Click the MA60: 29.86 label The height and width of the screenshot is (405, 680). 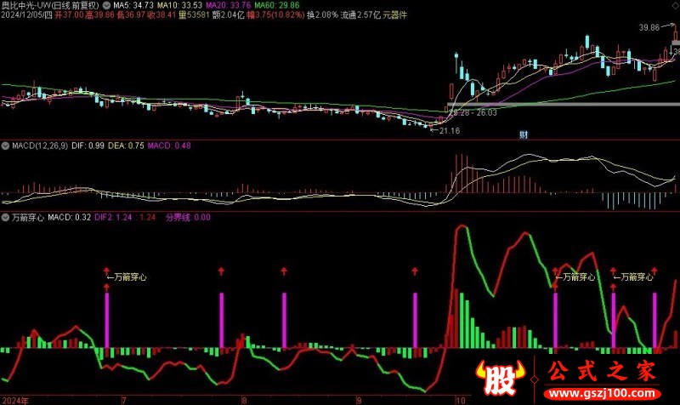click(277, 5)
